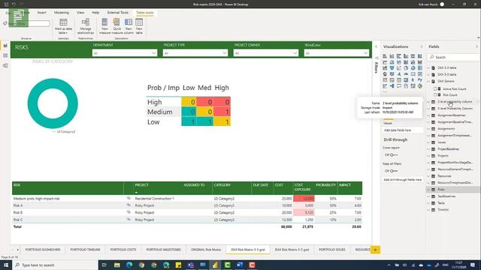The image size is (481, 270).
Task: Switch to DAX Risk Matrix 5-5 grid tab
Action: [x=292, y=250]
